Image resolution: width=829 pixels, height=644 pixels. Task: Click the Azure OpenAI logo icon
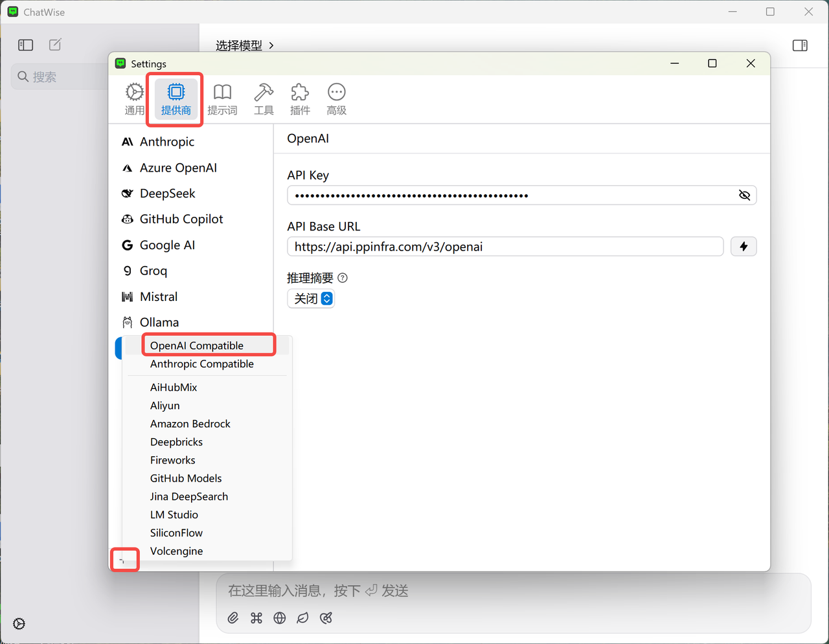point(128,168)
